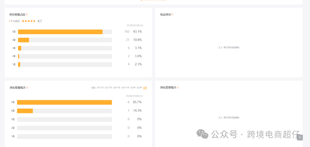Click the 5星 review statistics bar

pos(64,102)
